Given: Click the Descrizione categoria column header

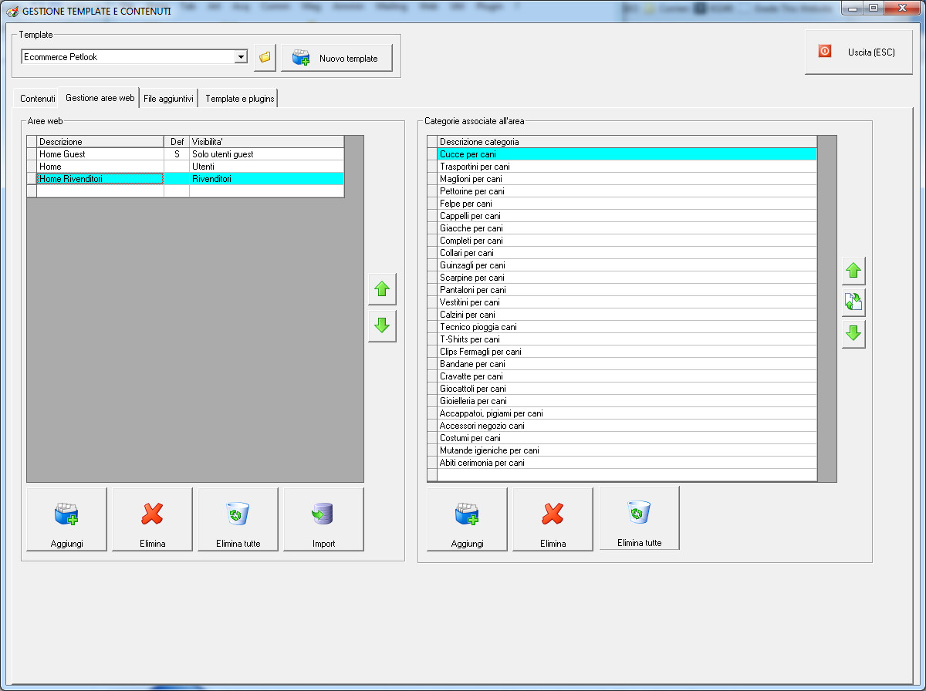Looking at the screenshot, I should tap(627, 142).
